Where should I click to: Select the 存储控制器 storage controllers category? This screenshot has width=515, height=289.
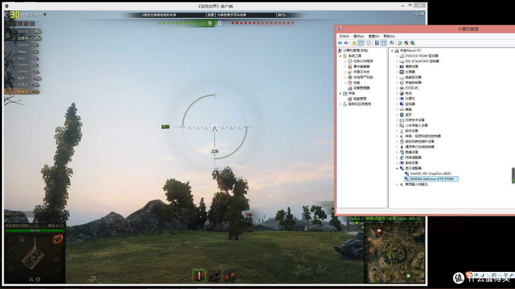coord(413,83)
